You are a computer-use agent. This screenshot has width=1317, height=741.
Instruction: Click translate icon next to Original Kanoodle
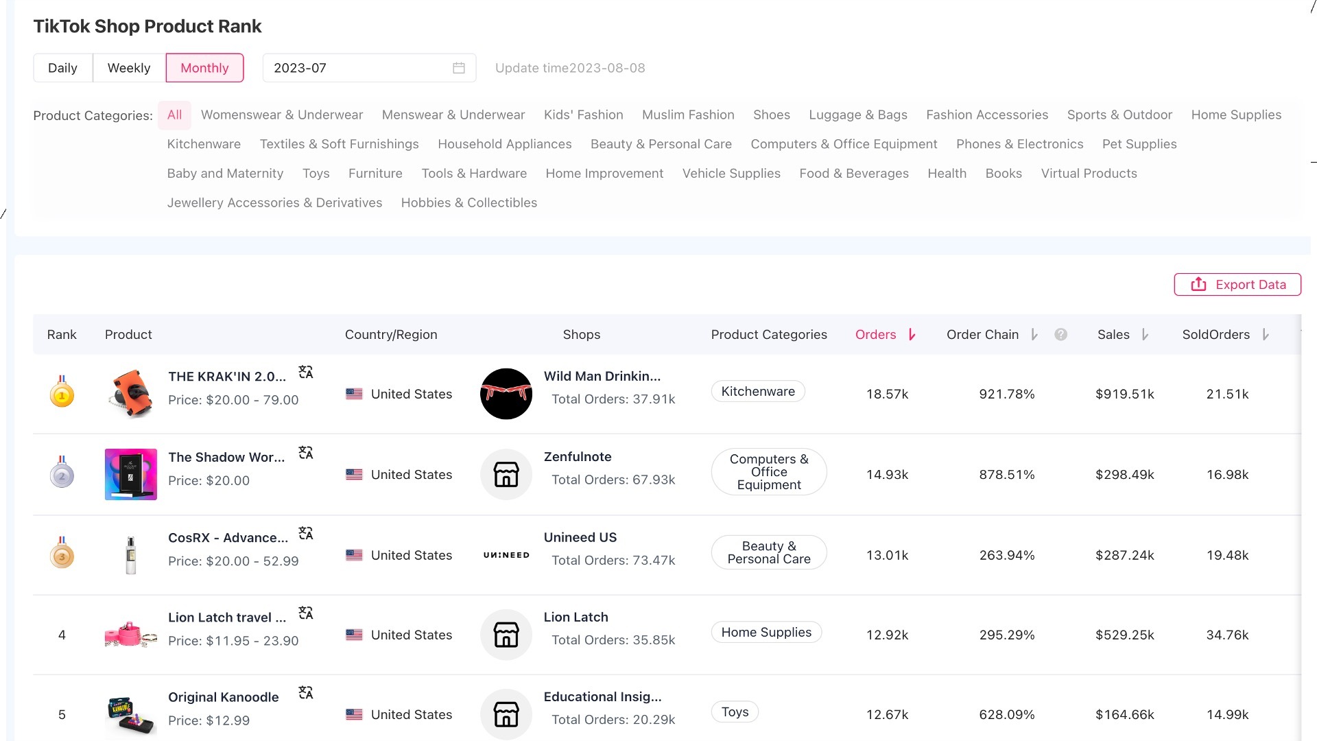pos(306,693)
